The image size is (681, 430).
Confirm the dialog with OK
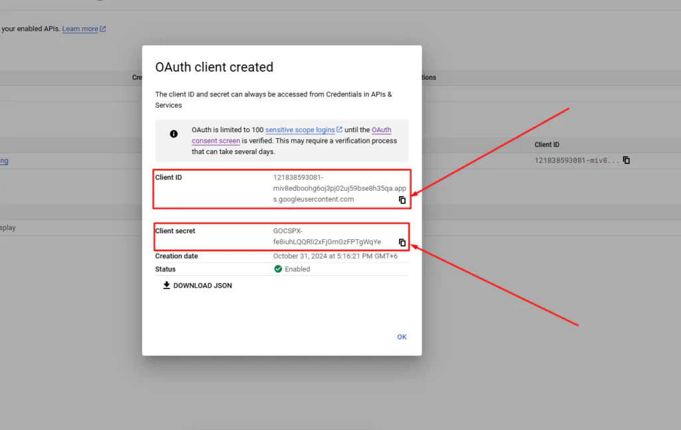pos(402,337)
